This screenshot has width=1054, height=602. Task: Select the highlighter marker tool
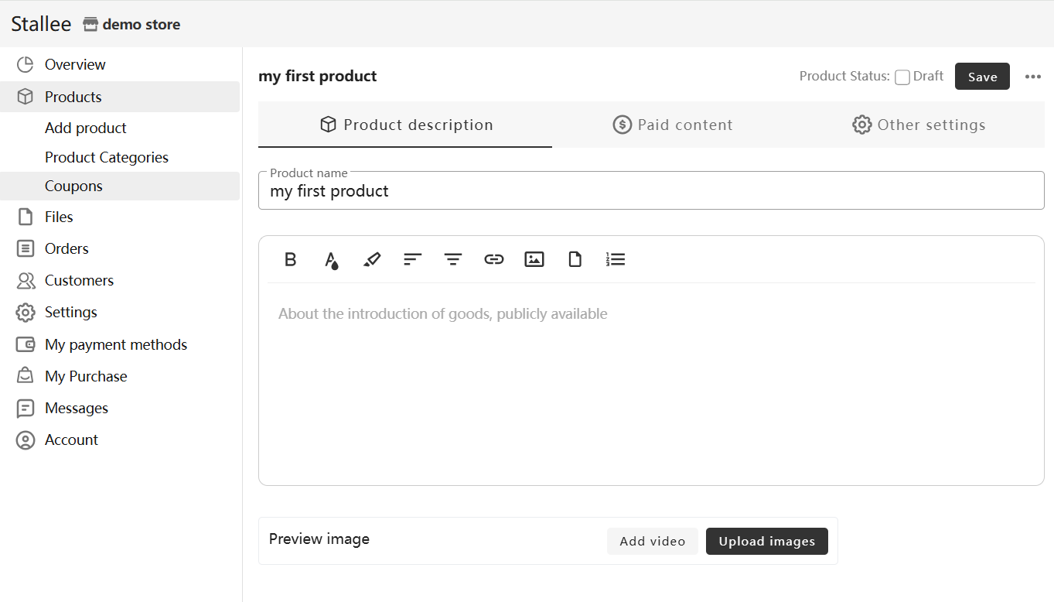[x=372, y=259]
